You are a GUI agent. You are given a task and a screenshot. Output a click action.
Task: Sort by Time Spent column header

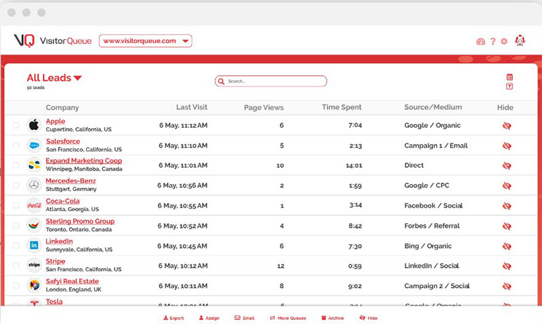(x=341, y=108)
